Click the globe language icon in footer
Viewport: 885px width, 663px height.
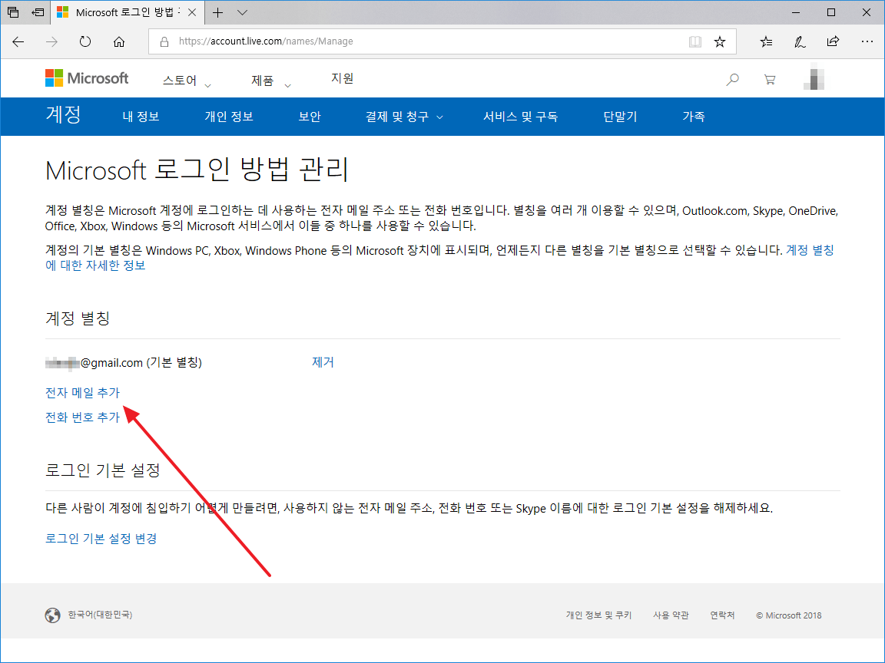pyautogui.click(x=52, y=615)
